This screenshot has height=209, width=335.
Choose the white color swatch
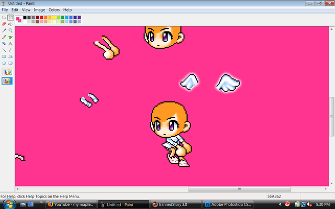point(25,21)
